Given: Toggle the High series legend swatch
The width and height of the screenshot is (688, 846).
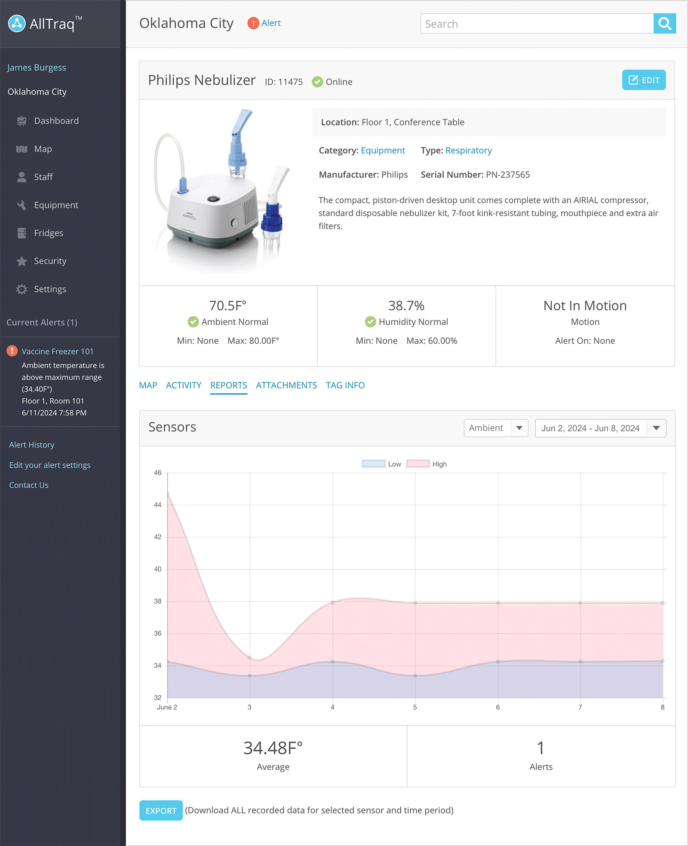Looking at the screenshot, I should 418,464.
